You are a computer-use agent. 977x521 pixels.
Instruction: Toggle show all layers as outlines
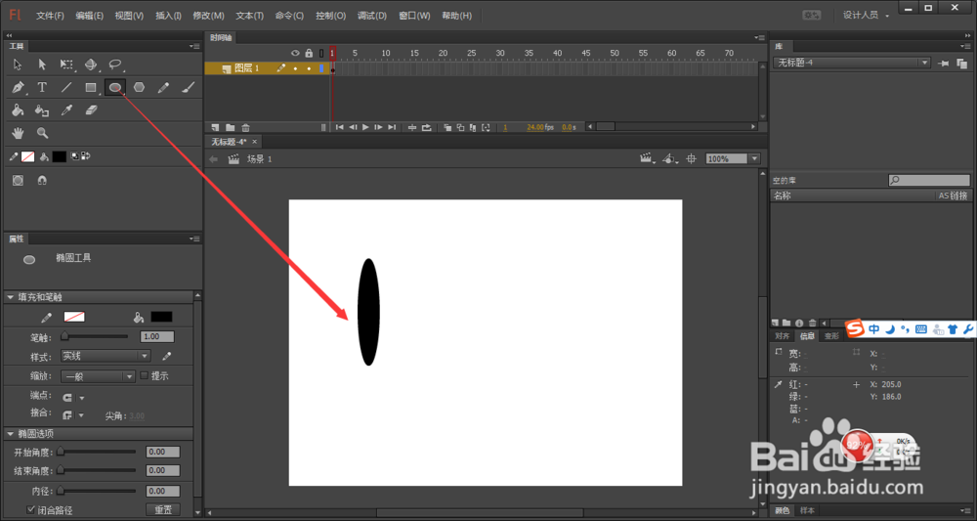(321, 54)
